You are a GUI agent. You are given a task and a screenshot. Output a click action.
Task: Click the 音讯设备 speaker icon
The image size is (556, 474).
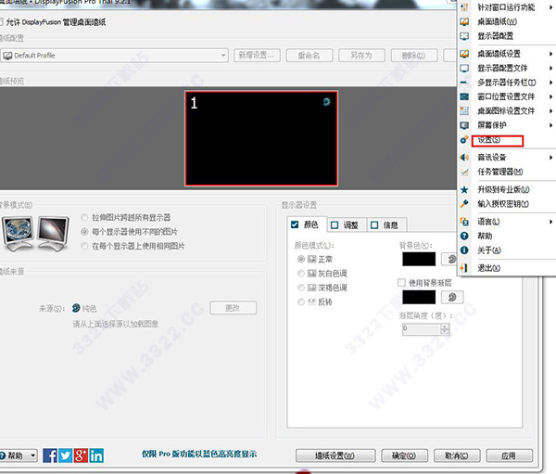[x=464, y=158]
